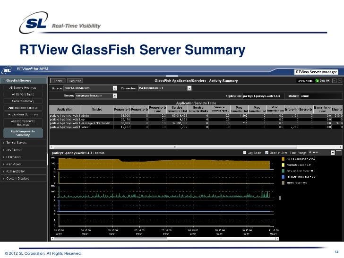Toggle the Base at Zero checkbox
The width and height of the screenshot is (344, 258).
(x=267, y=153)
